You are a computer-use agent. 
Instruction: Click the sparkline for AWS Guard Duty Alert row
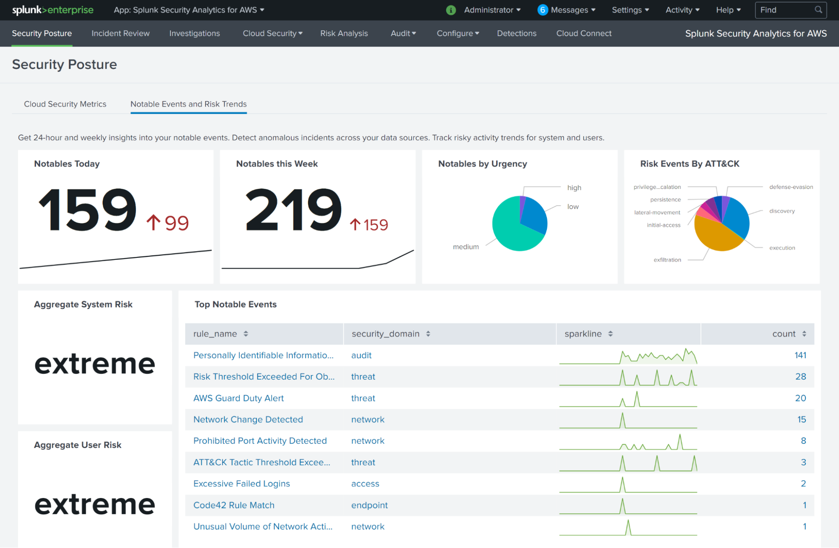point(628,399)
